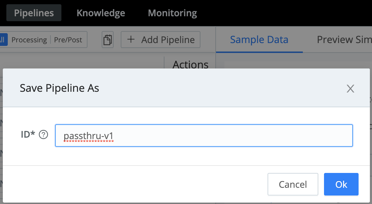
Task: Click the help icon next to ID
Action: coord(43,135)
